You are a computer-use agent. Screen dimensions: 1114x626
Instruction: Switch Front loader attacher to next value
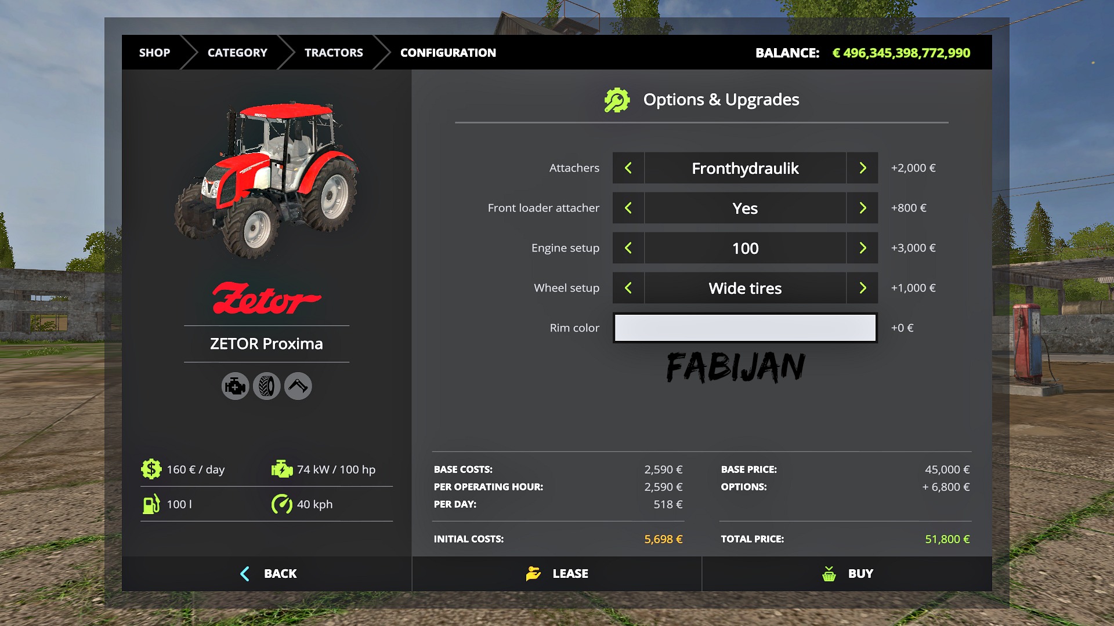862,208
